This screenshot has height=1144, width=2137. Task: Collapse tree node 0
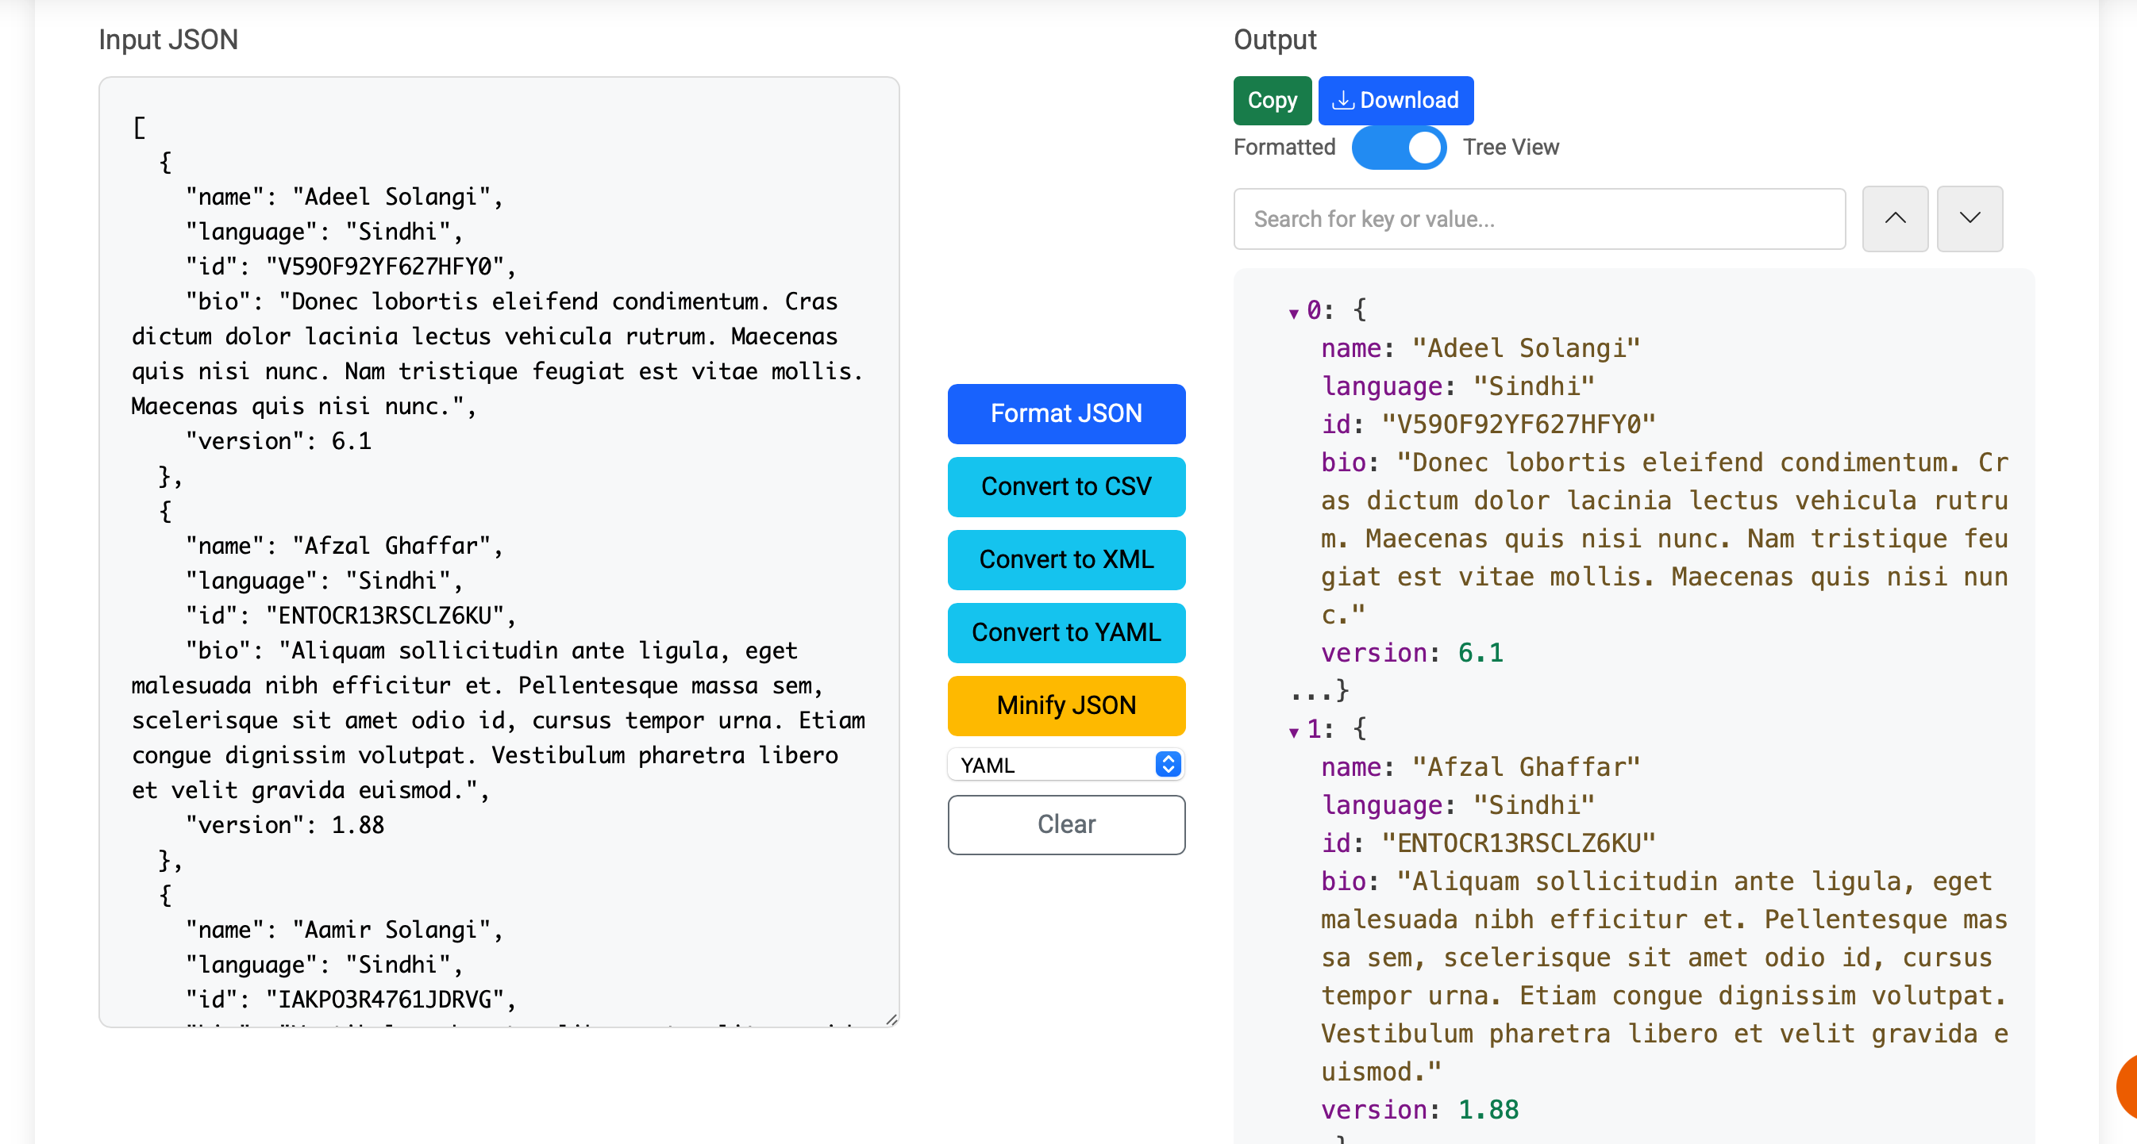pyautogui.click(x=1293, y=313)
